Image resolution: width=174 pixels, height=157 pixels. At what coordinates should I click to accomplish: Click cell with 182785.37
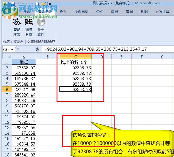tap(24, 78)
